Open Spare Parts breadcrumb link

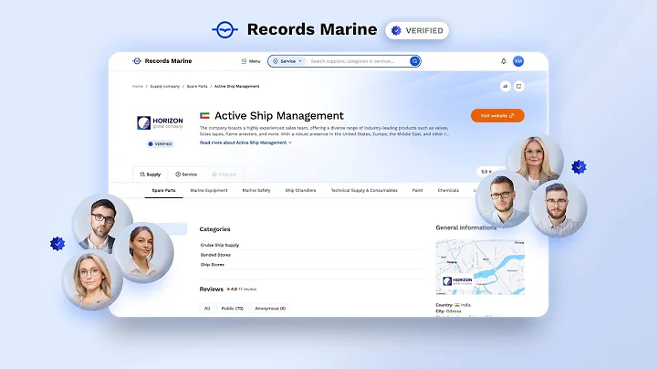pyautogui.click(x=197, y=87)
